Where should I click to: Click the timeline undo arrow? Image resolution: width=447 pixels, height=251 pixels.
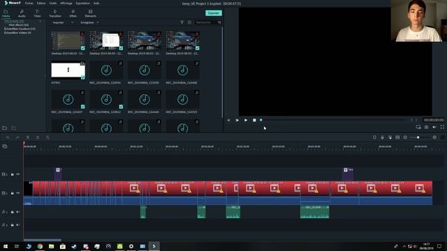8,137
